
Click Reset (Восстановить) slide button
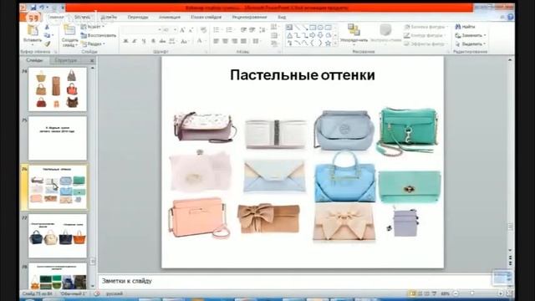(99, 35)
